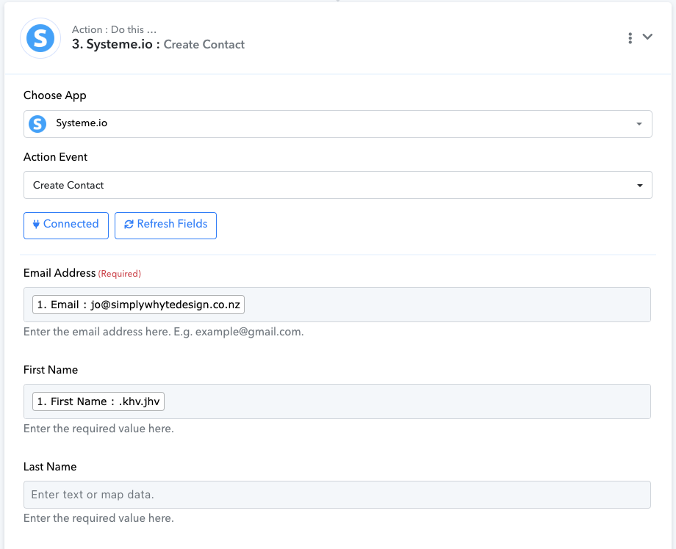The width and height of the screenshot is (676, 549).
Task: Open the three-dot step options menu
Action: click(x=630, y=38)
